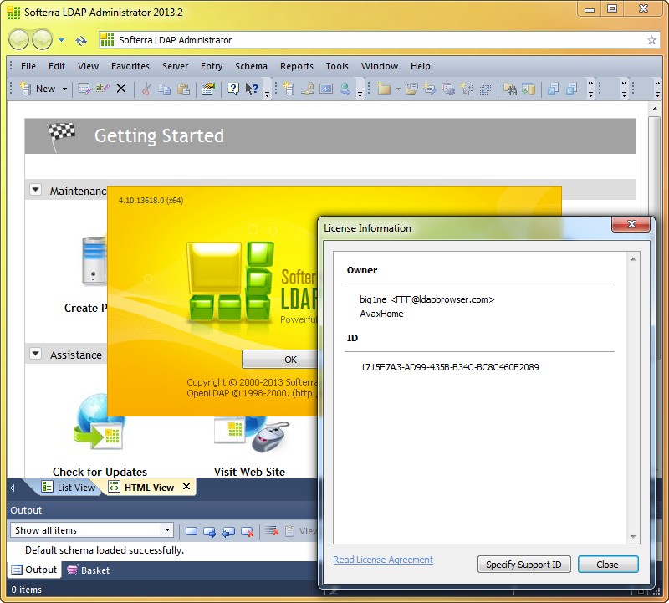Image resolution: width=669 pixels, height=603 pixels.
Task: Click the yellow folder toolbar icon
Action: 384,89
